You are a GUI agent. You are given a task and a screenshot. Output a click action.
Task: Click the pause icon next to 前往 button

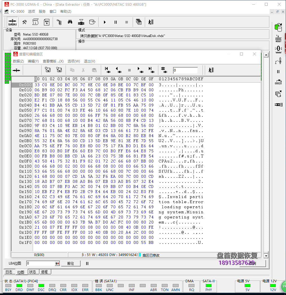coord(87,263)
